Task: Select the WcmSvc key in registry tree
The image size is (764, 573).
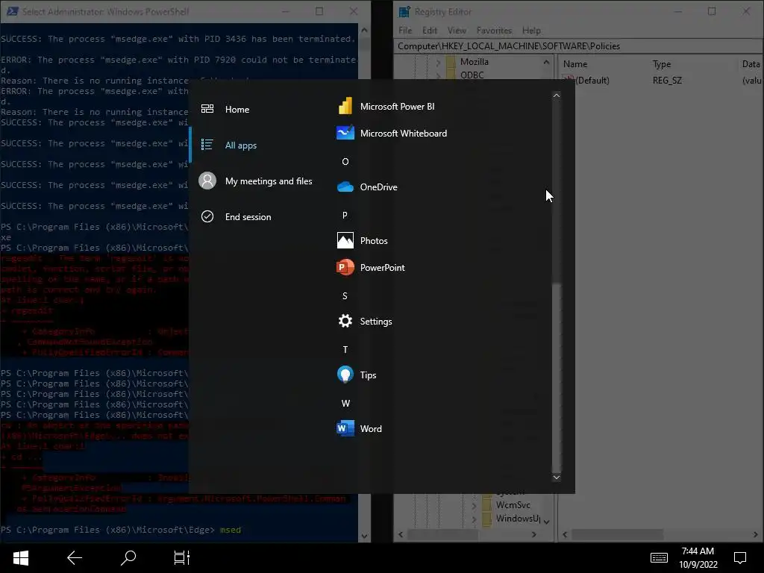Action: click(x=513, y=505)
